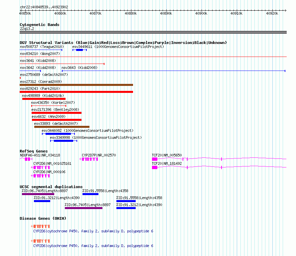The height and width of the screenshot is (256, 296).
Task: Click rightmost %ID:91.5558 Length:4358 duplication
Action: tap(126, 201)
